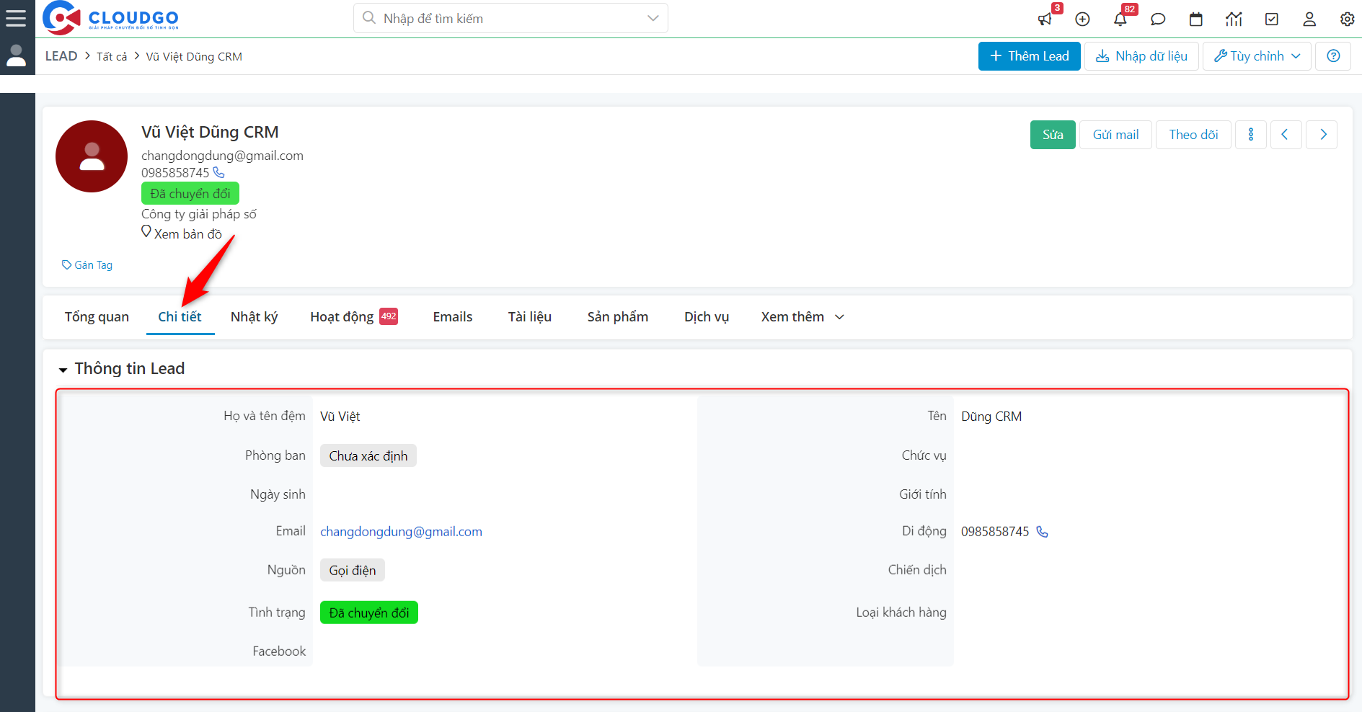Open the 'Tùy chỉnh' dropdown

1256,55
